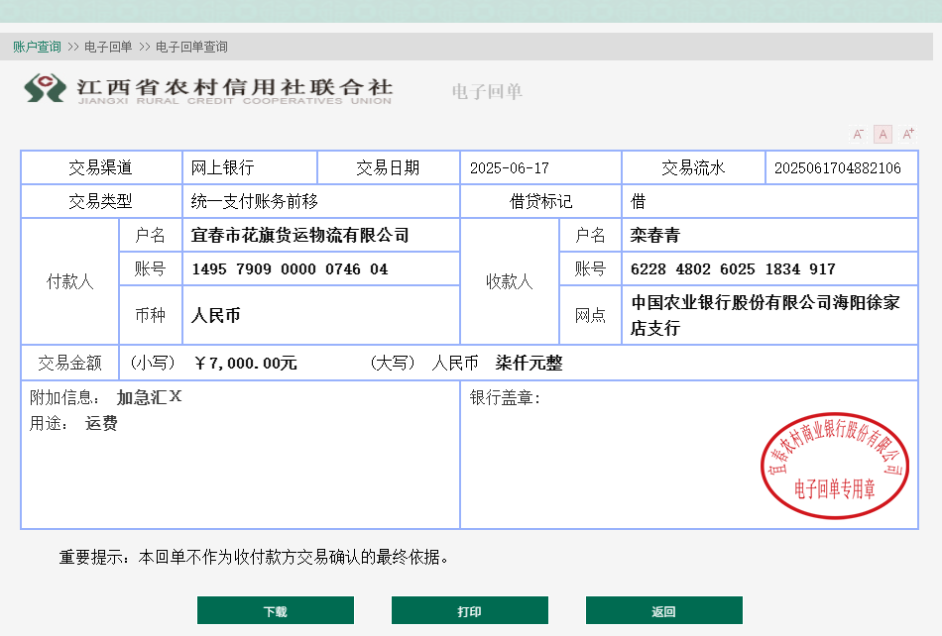Click the 下载 download button
The width and height of the screenshot is (942, 636).
coord(275,611)
